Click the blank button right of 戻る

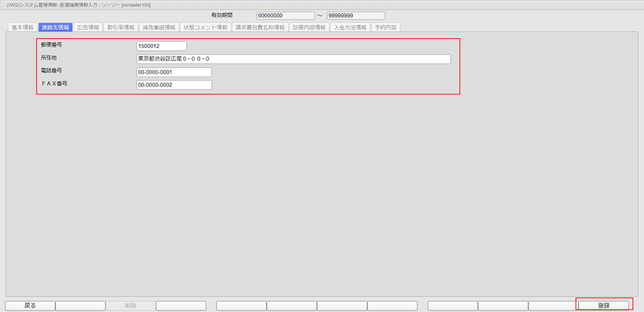[80, 306]
